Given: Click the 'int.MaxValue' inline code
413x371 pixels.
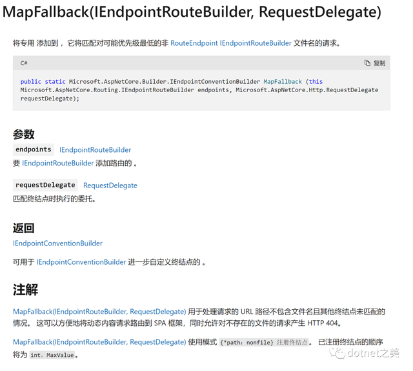Looking at the screenshot, I should pos(52,356).
